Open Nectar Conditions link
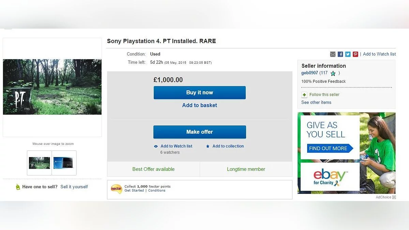 click(156, 190)
